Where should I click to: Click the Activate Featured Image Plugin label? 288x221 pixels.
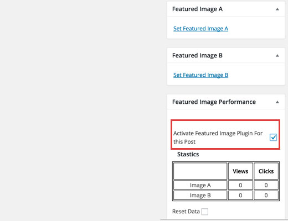pos(218,138)
